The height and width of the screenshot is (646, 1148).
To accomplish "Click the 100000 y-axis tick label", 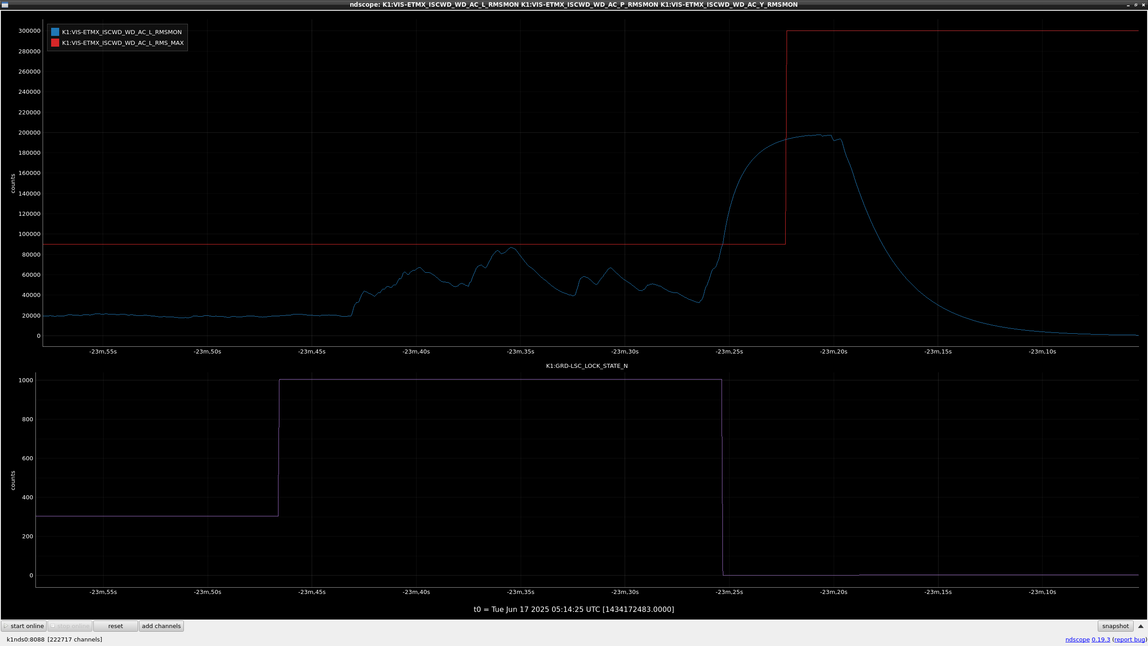I will click(x=29, y=234).
